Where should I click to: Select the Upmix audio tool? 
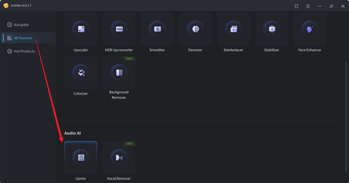81,158
